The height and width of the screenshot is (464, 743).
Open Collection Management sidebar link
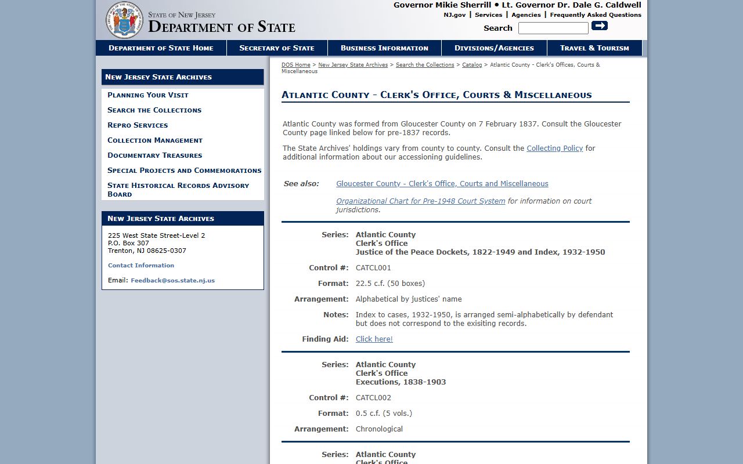[155, 140]
